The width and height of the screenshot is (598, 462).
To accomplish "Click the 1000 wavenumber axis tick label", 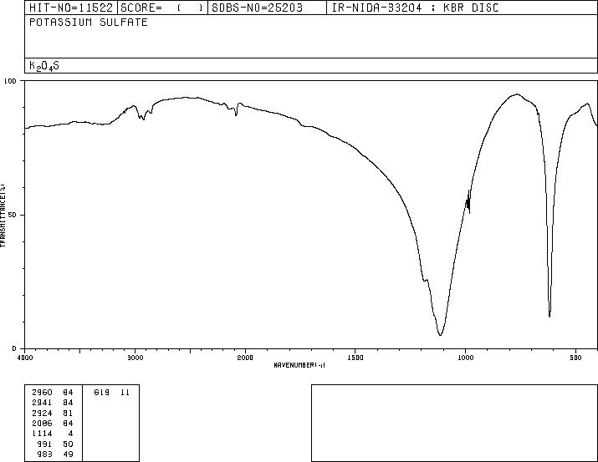I will pyautogui.click(x=466, y=358).
